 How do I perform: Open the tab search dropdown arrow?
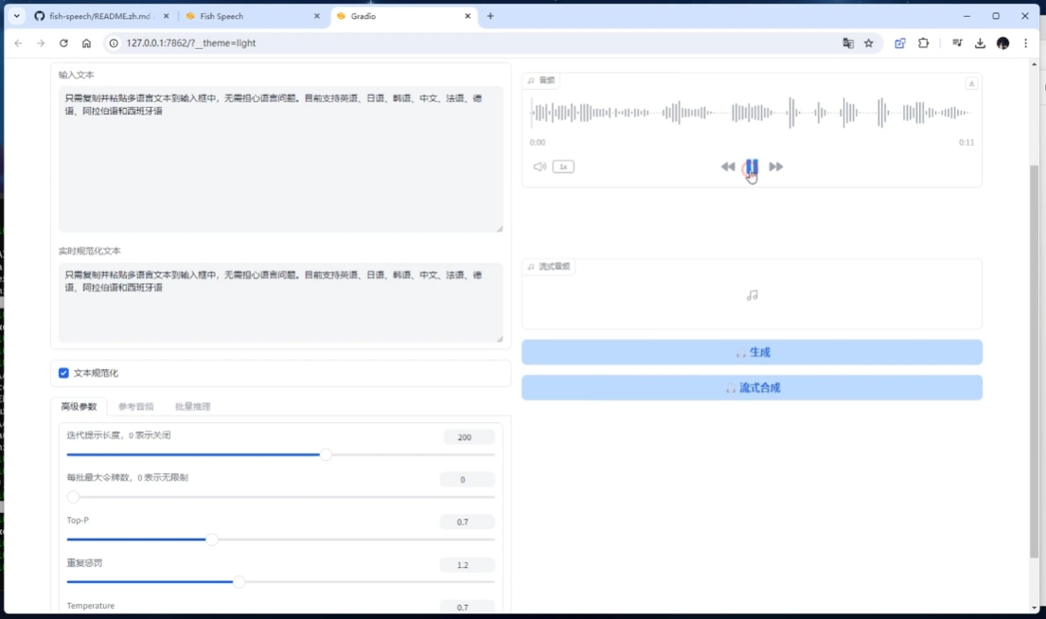(x=16, y=16)
